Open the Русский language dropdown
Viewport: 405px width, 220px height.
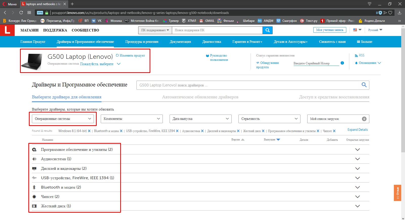pyautogui.click(x=375, y=30)
